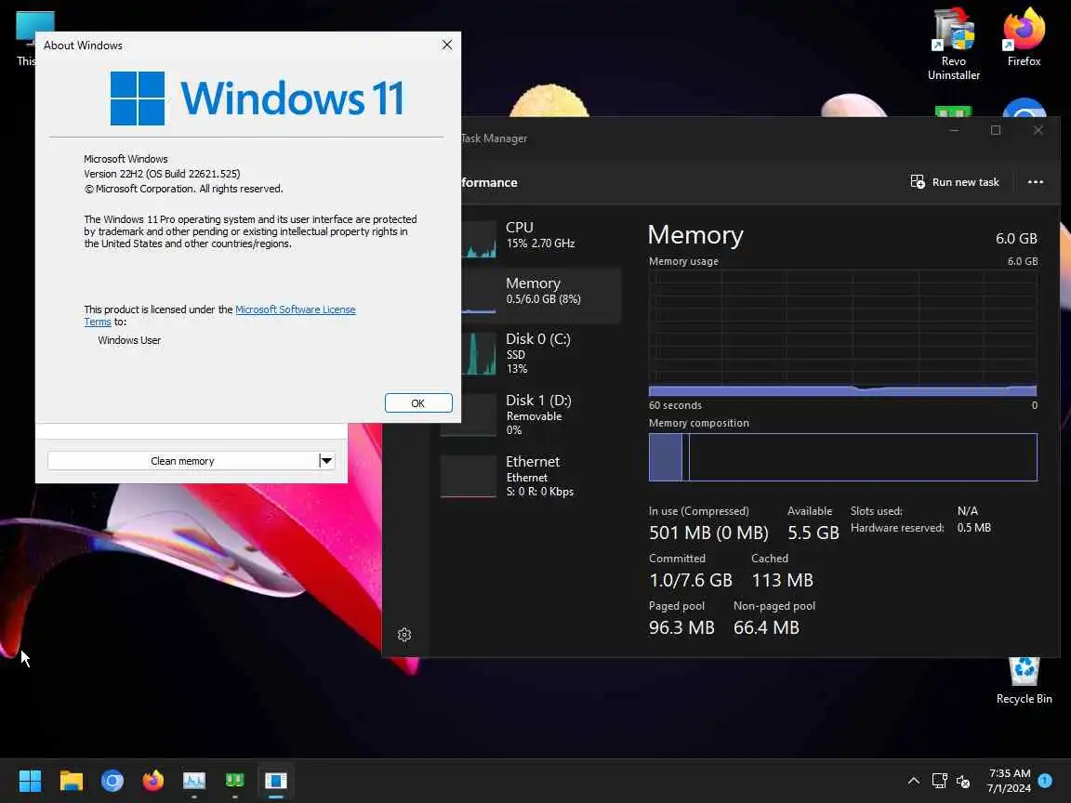The height and width of the screenshot is (803, 1071).
Task: Click the In use value 501 MB
Action: pos(708,533)
